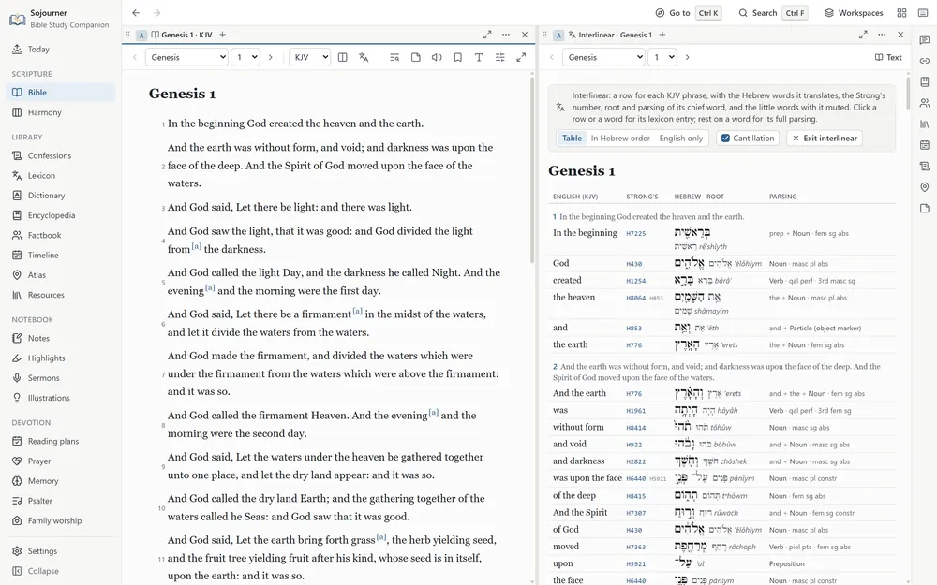Image resolution: width=937 pixels, height=585 pixels.
Task: Maximize the Genesis 1 KJV pane
Action: tap(487, 35)
